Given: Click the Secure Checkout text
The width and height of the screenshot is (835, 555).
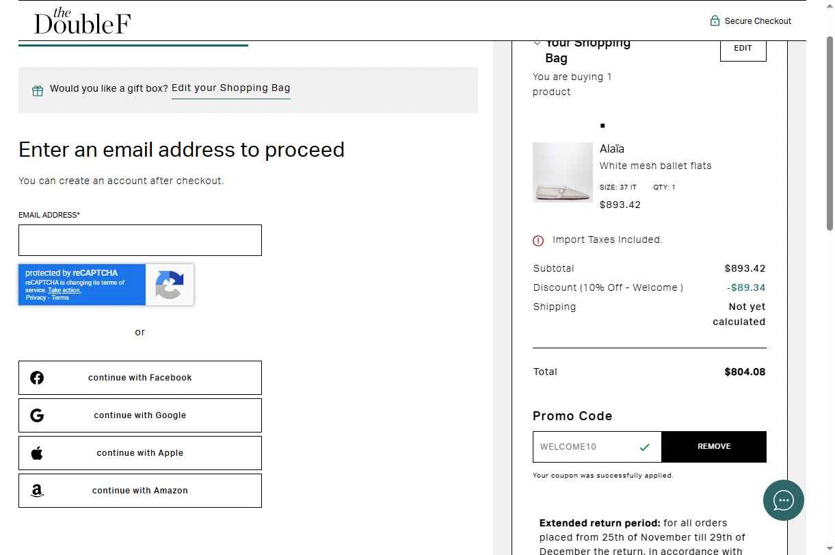Looking at the screenshot, I should 758,21.
